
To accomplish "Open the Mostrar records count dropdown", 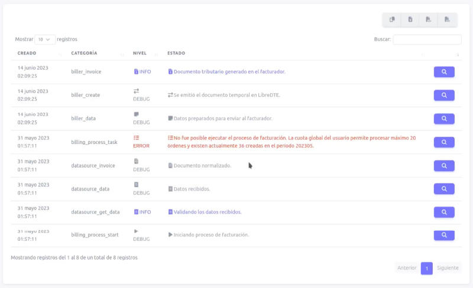I will [x=45, y=40].
